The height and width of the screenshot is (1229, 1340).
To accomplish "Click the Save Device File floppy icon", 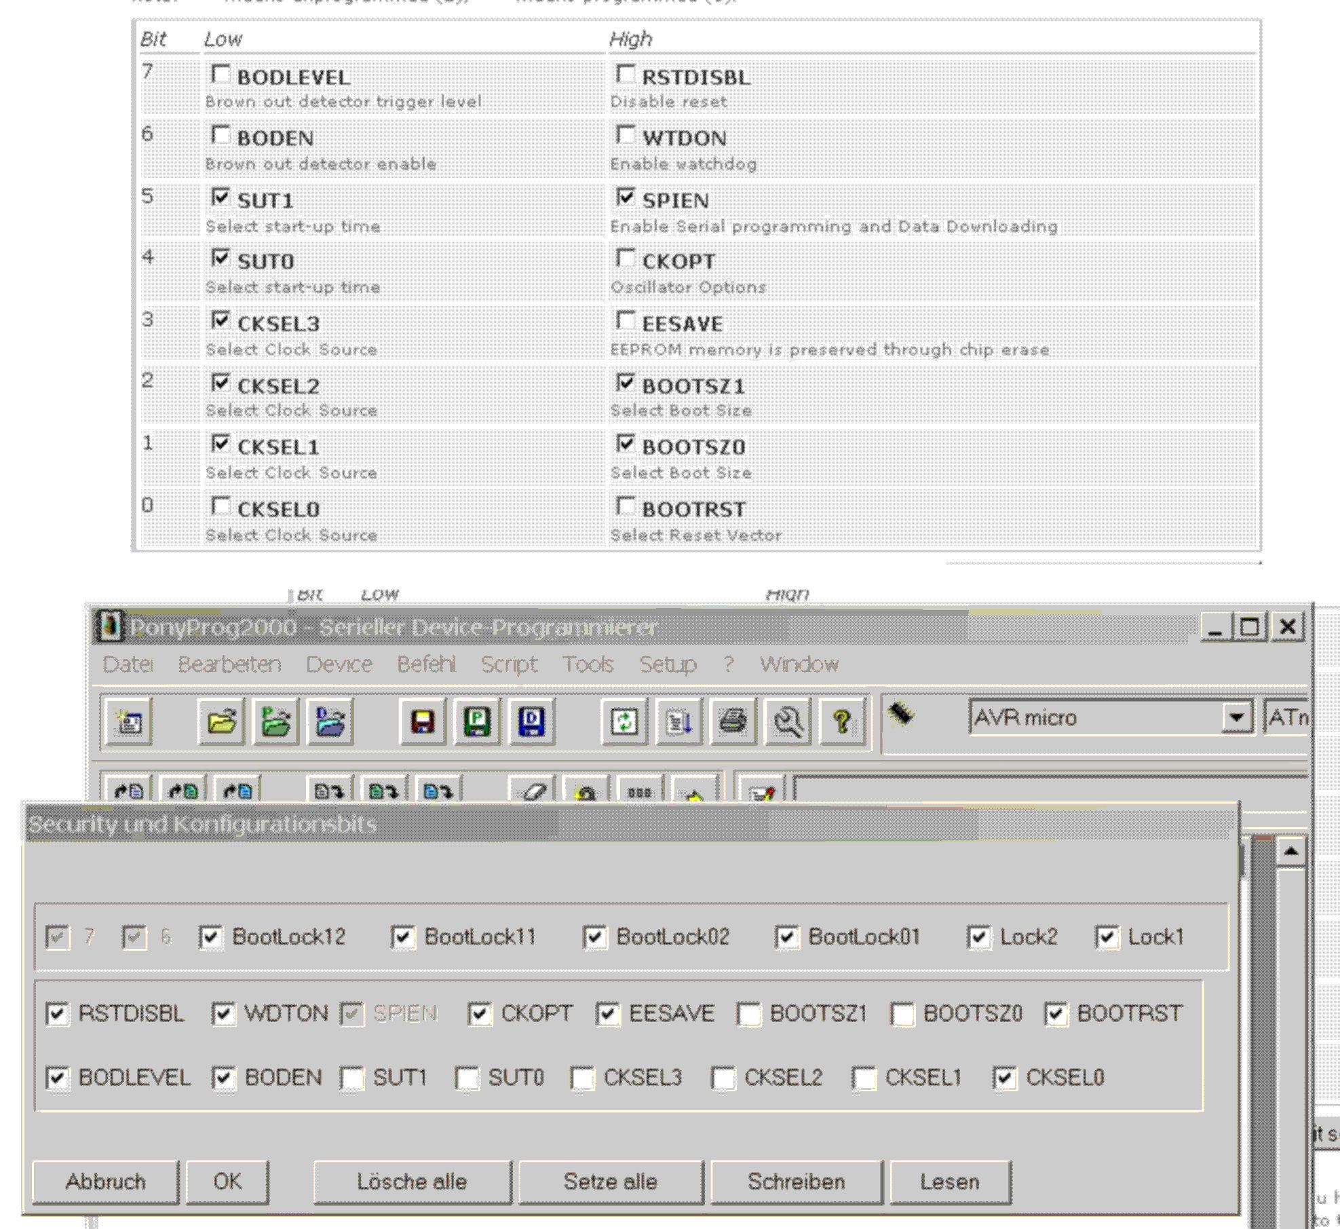I will [x=423, y=721].
